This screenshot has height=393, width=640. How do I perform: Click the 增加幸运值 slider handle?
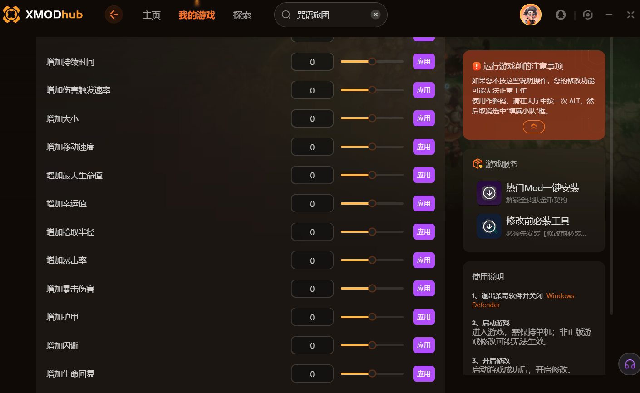tap(372, 203)
